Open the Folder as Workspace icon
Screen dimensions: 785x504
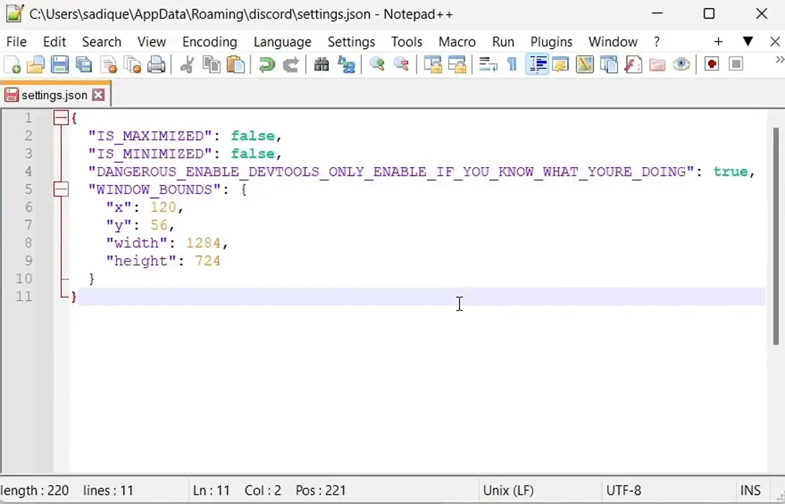click(x=658, y=65)
